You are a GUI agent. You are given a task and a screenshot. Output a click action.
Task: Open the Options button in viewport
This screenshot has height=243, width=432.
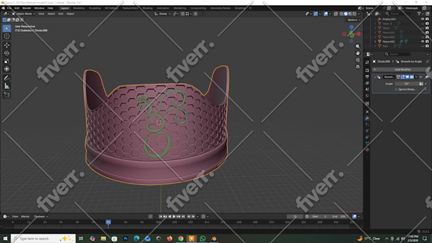pos(353,20)
